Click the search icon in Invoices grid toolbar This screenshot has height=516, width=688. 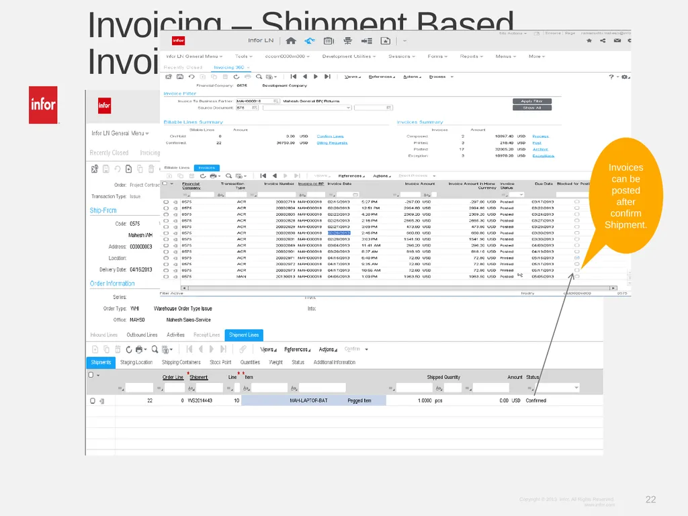(228, 176)
